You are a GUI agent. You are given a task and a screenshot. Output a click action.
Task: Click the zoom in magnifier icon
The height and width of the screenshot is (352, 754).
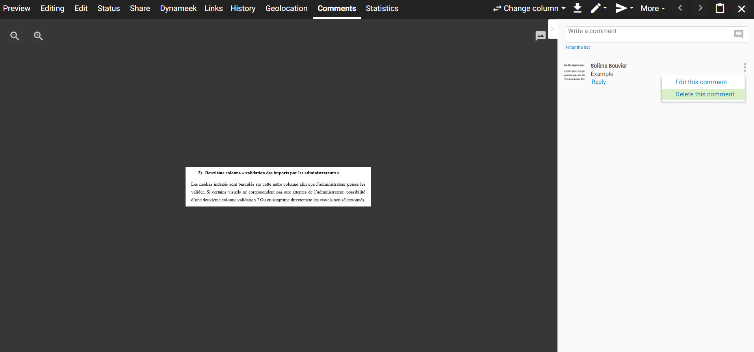[x=38, y=36]
